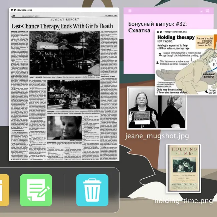The image size is (217, 217).
Task: Click the jeane_mugshot.jpg file name label
Action: pos(151,136)
